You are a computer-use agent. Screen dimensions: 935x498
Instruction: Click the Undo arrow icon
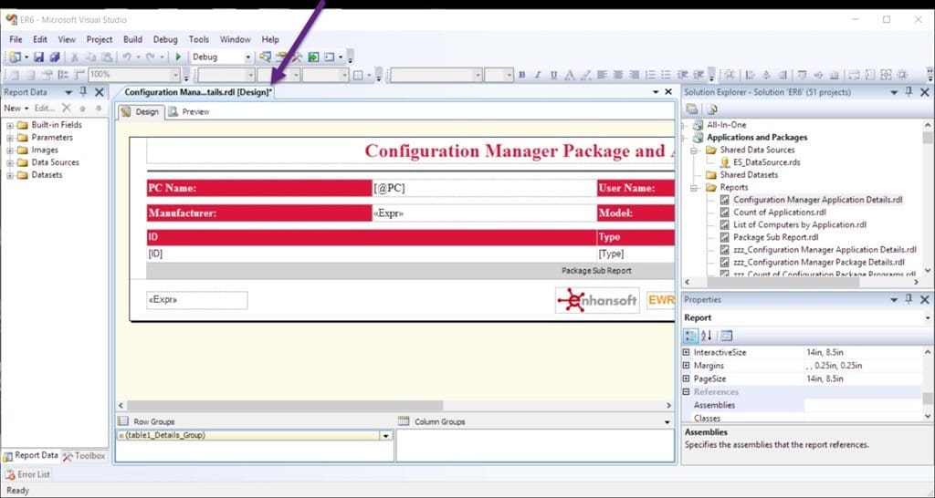point(126,57)
